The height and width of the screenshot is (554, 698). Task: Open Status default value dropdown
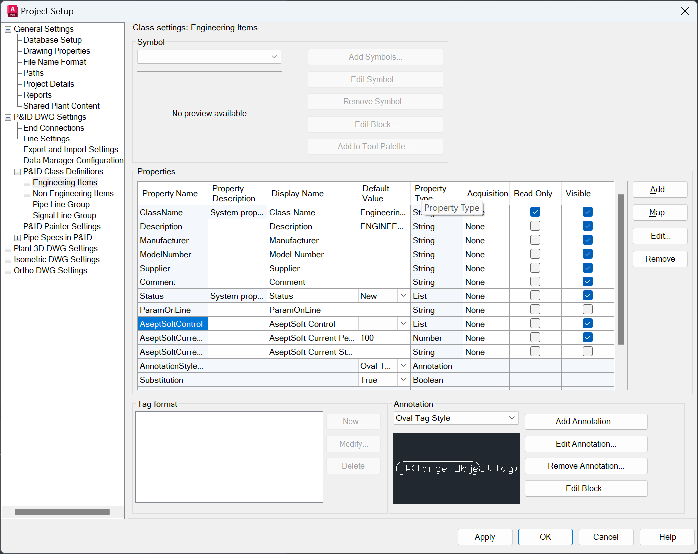(403, 296)
